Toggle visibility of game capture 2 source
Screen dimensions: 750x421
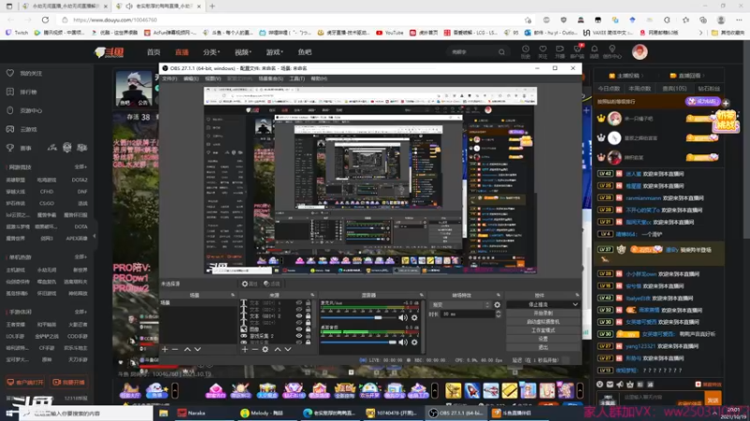pyautogui.click(x=299, y=336)
